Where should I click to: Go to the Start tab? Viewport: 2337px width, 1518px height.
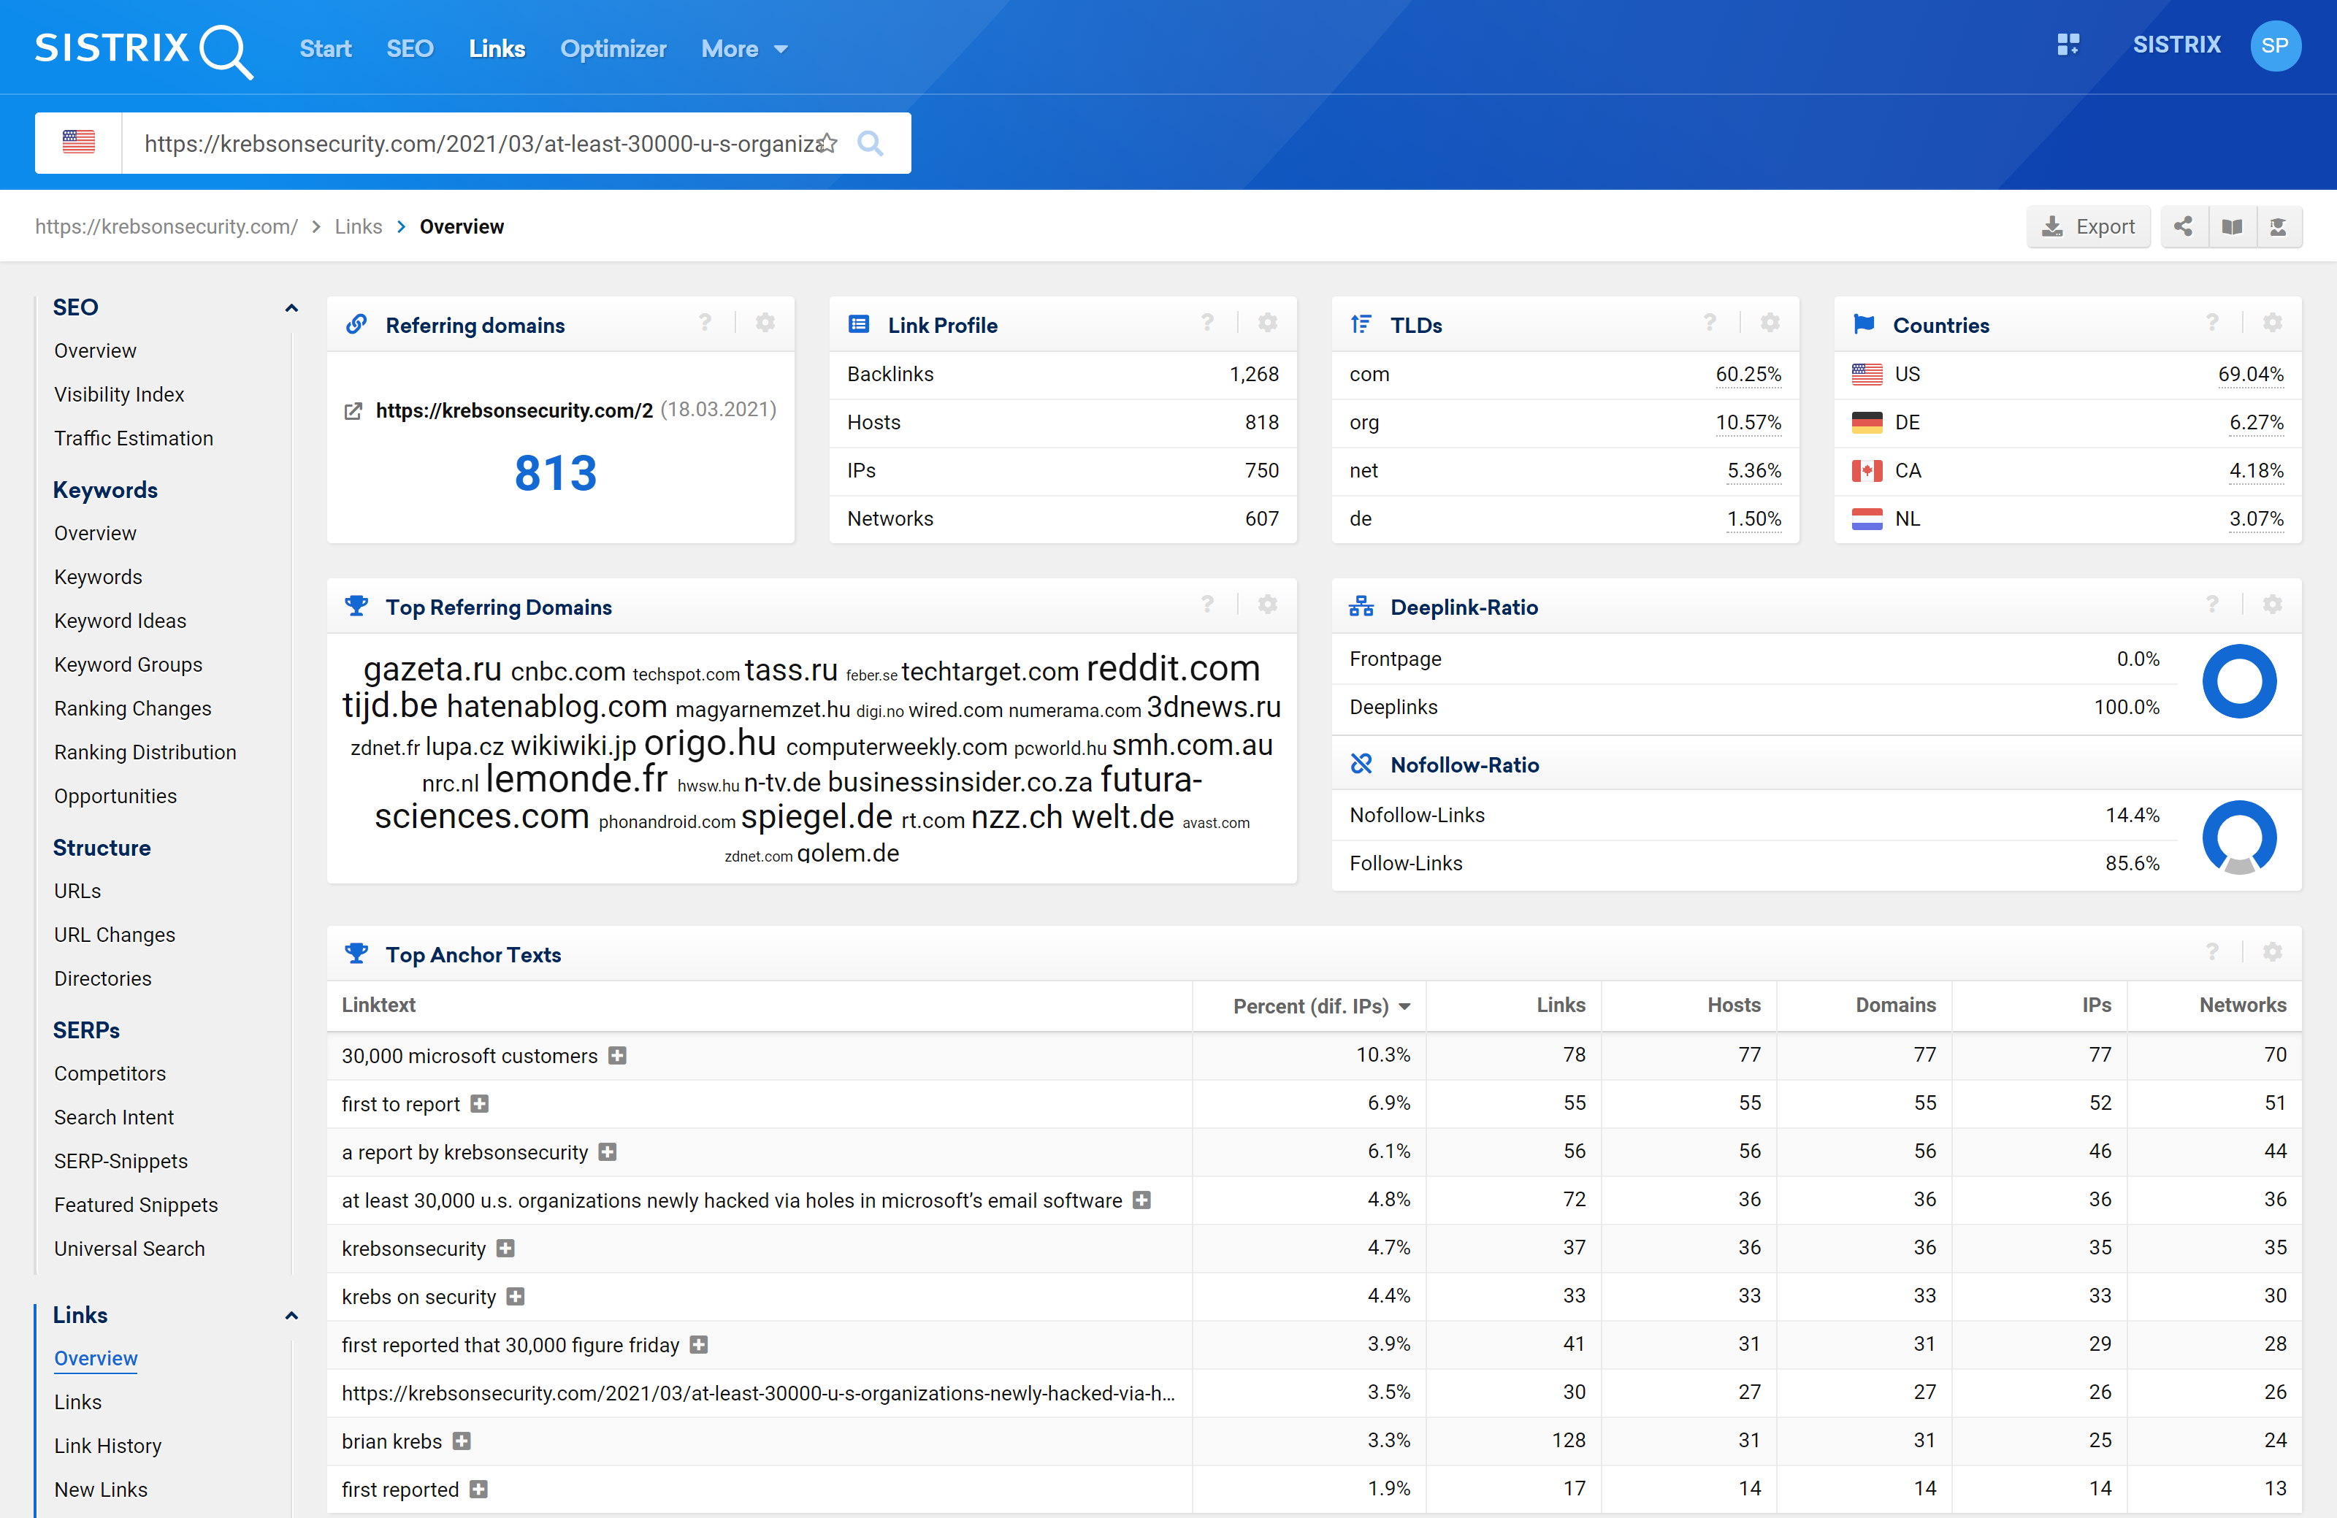point(325,49)
